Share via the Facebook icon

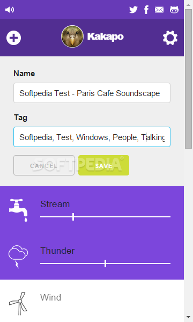point(146,10)
